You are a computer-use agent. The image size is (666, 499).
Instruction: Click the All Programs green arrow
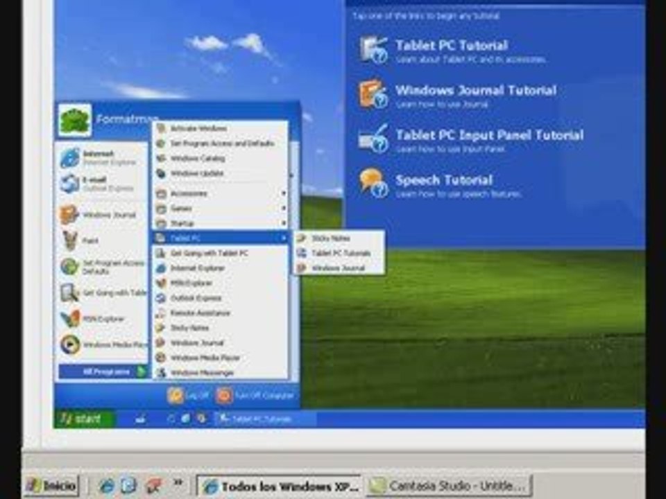click(141, 371)
